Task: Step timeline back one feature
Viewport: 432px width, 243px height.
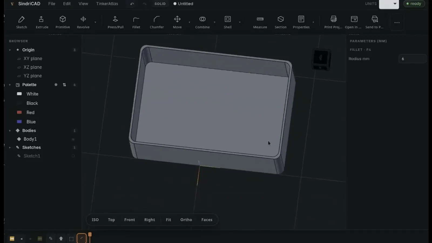Action: 21,239
